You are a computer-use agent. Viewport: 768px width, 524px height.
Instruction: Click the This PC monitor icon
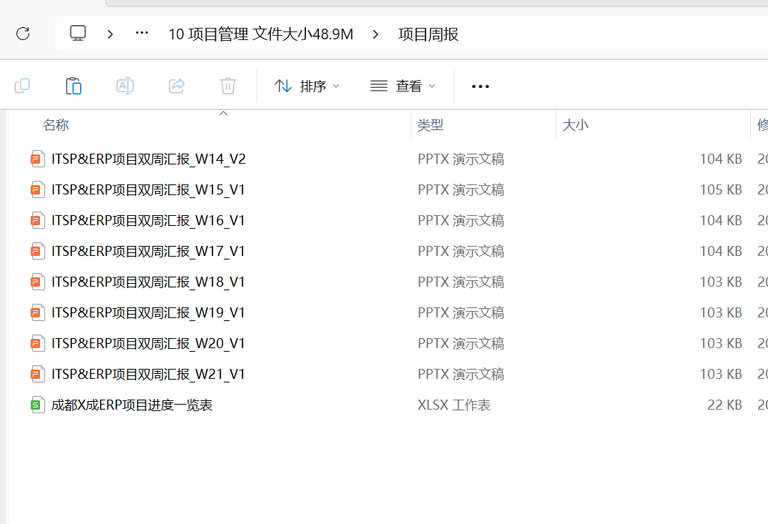pos(78,34)
